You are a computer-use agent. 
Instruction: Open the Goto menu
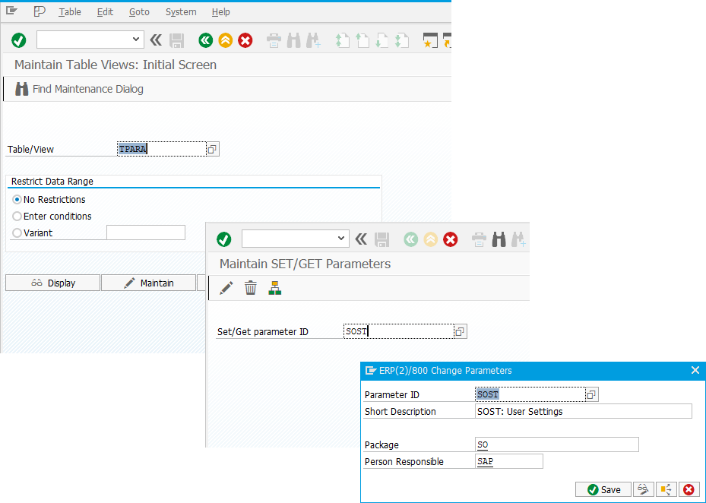click(139, 11)
